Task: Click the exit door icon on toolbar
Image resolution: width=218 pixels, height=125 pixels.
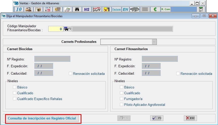Action: pyautogui.click(x=201, y=9)
